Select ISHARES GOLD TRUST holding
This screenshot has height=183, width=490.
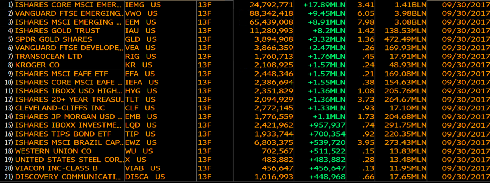57,30
